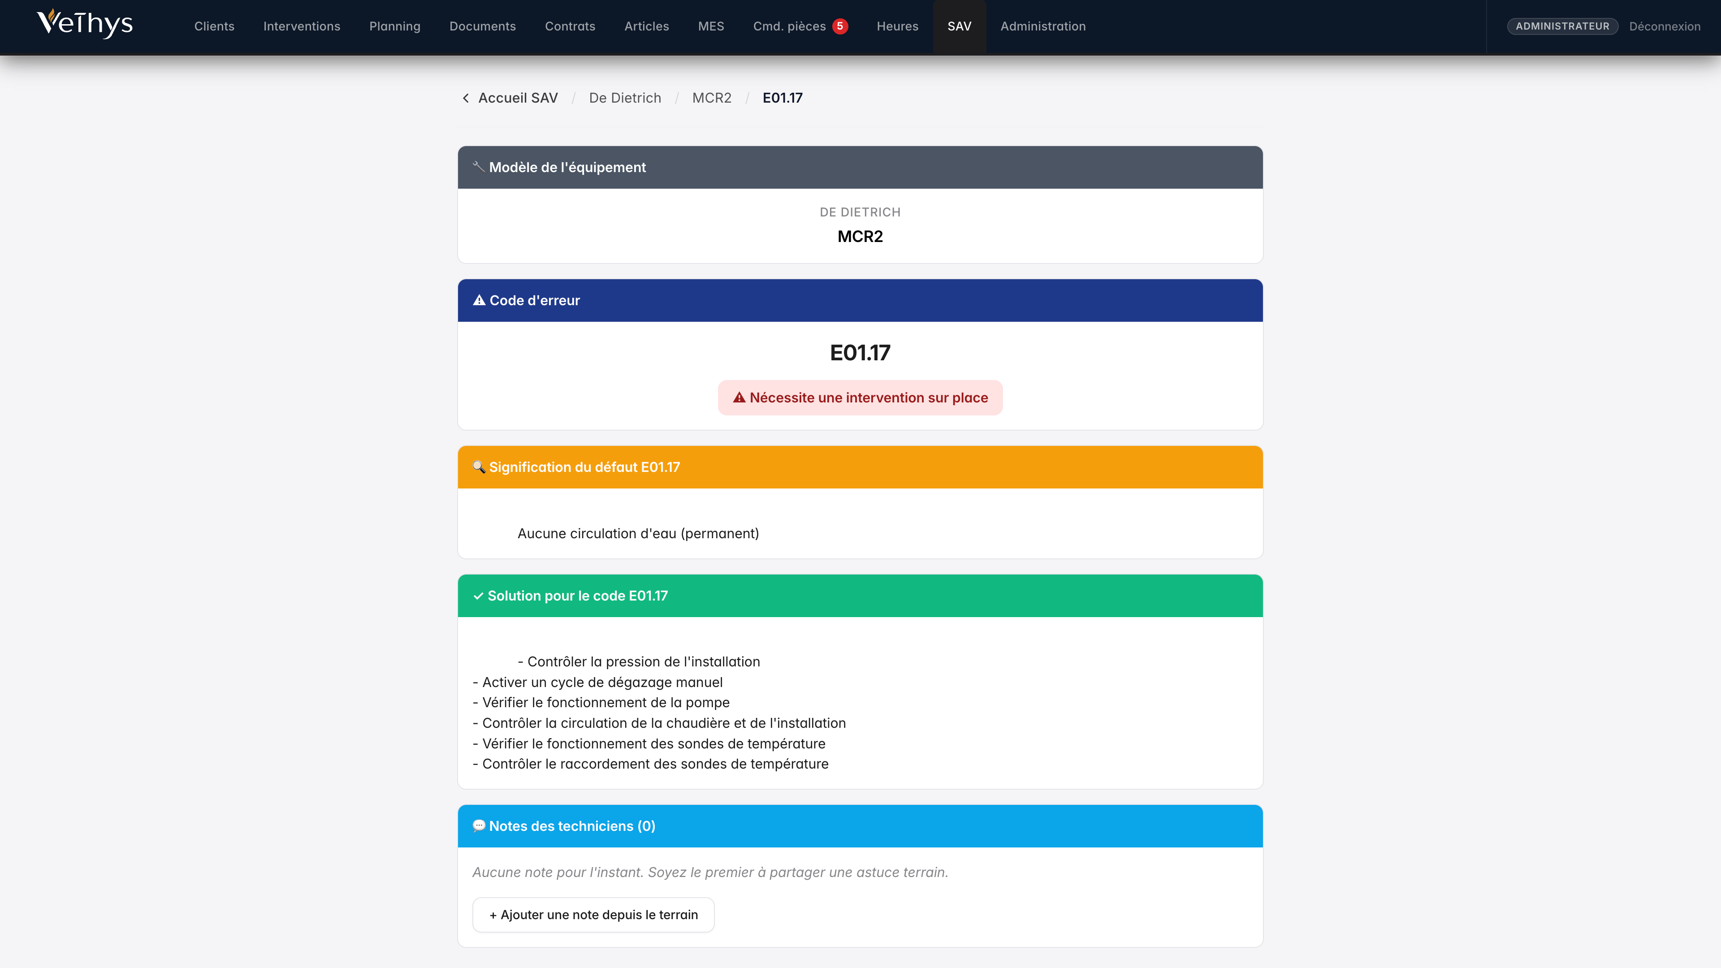Click Ajouter une note depuis le terrain
The width and height of the screenshot is (1721, 968).
[593, 915]
